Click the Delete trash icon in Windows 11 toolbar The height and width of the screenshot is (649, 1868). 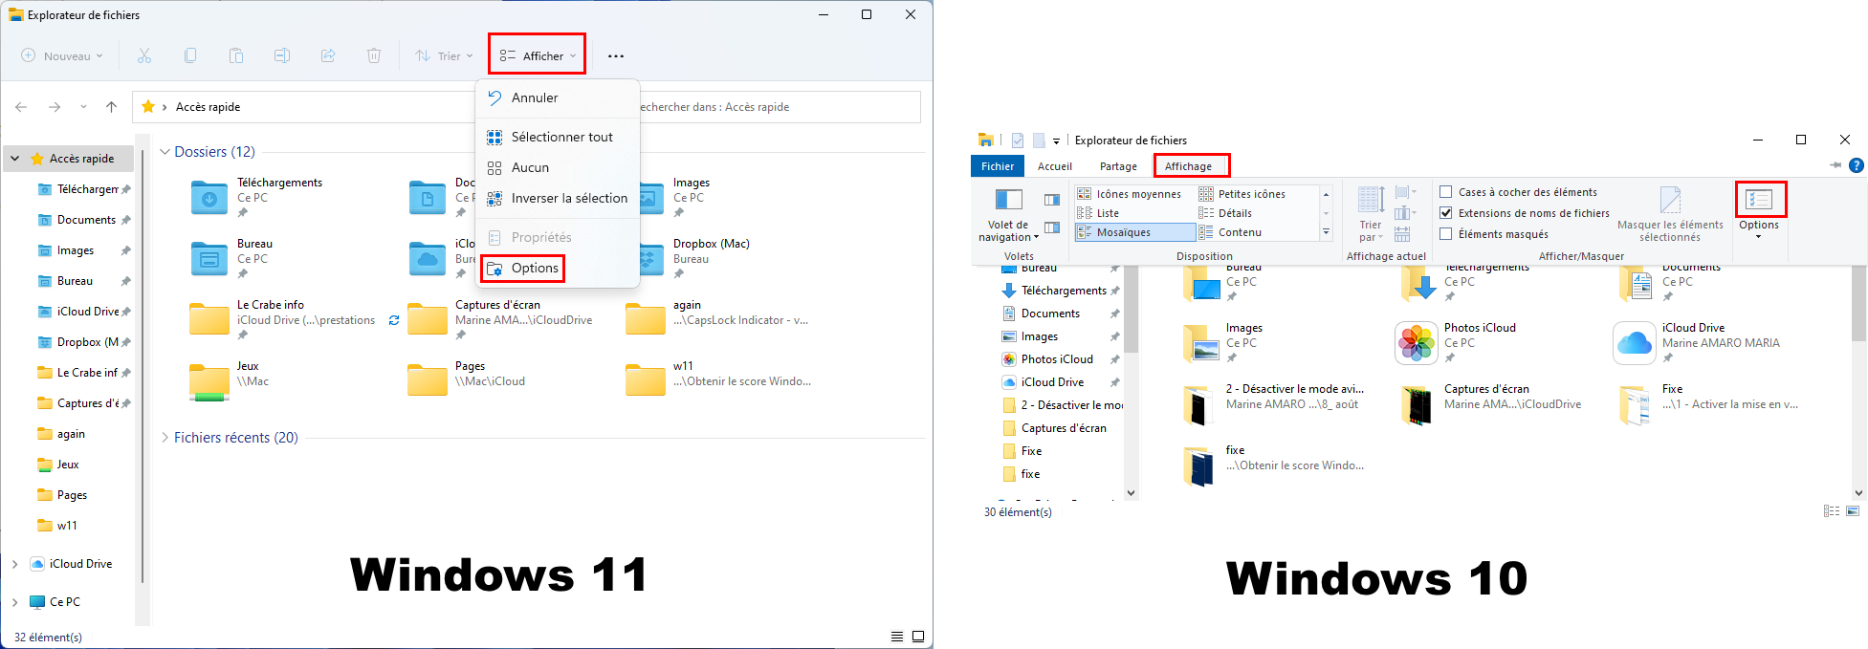point(374,55)
